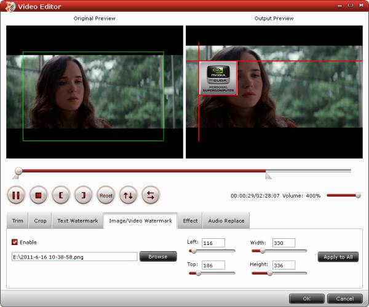
Task: Open the Audio Replace tab
Action: coord(226,220)
